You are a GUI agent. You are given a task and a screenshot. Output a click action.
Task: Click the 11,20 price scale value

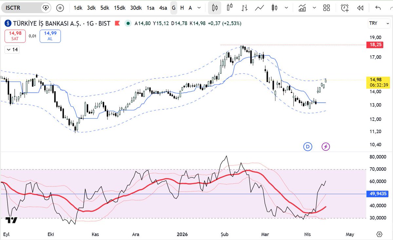(375, 131)
